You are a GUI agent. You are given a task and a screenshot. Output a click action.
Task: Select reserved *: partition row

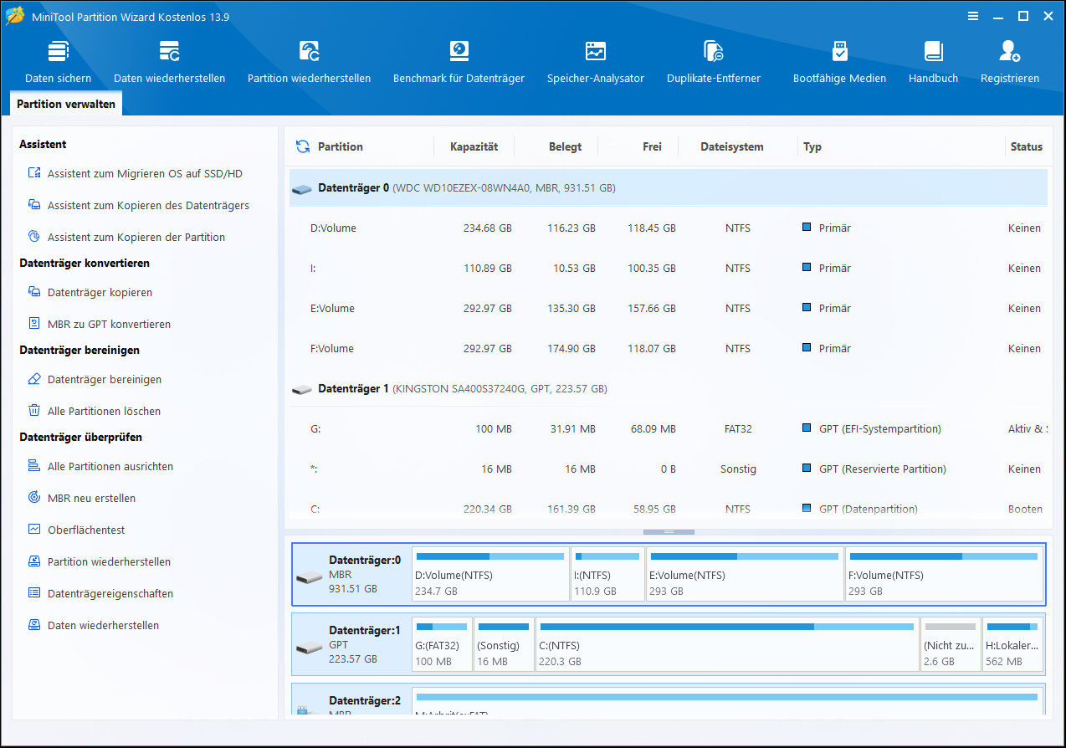click(668, 469)
